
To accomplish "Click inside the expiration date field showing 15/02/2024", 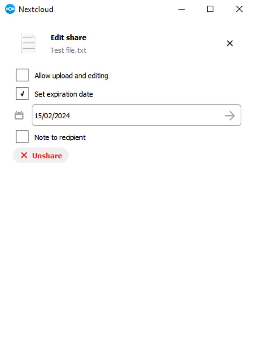I will coord(106,115).
